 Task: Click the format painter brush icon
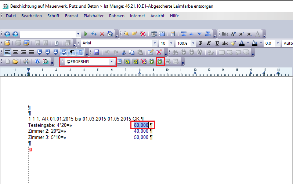[x=233, y=43]
